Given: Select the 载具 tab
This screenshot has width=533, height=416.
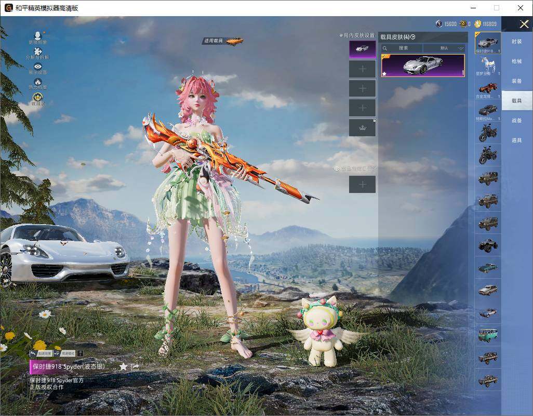Looking at the screenshot, I should [x=517, y=101].
